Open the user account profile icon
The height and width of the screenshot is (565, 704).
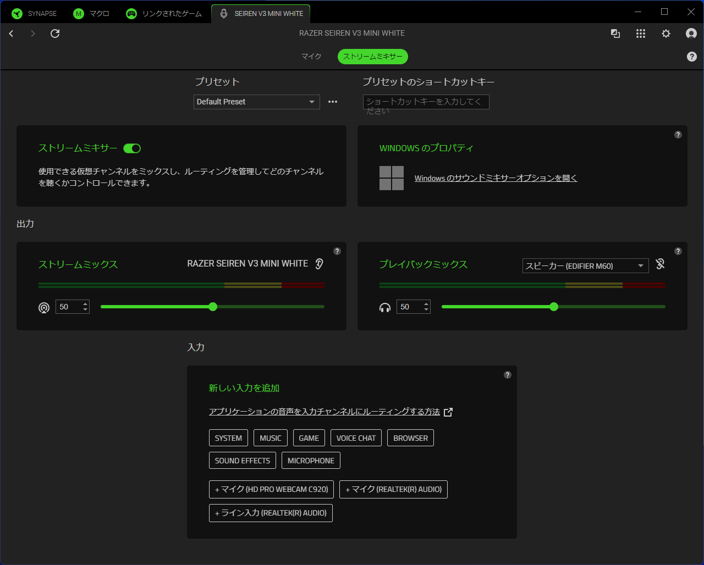point(691,34)
